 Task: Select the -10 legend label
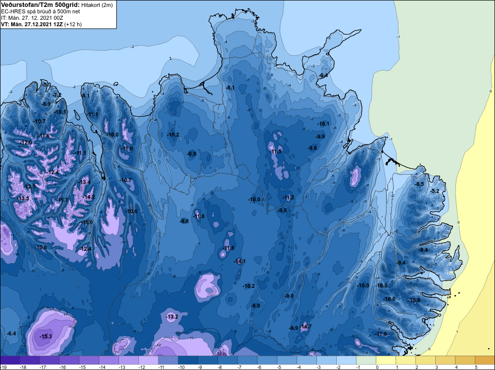[181, 367]
